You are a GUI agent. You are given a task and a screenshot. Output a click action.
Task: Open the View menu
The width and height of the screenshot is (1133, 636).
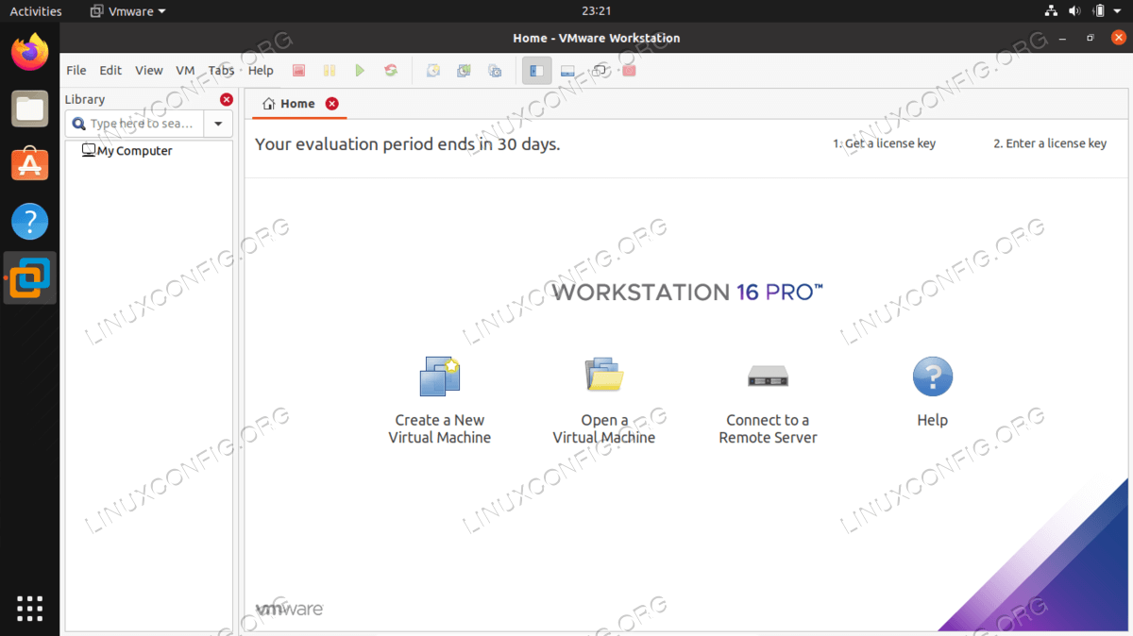coord(149,71)
